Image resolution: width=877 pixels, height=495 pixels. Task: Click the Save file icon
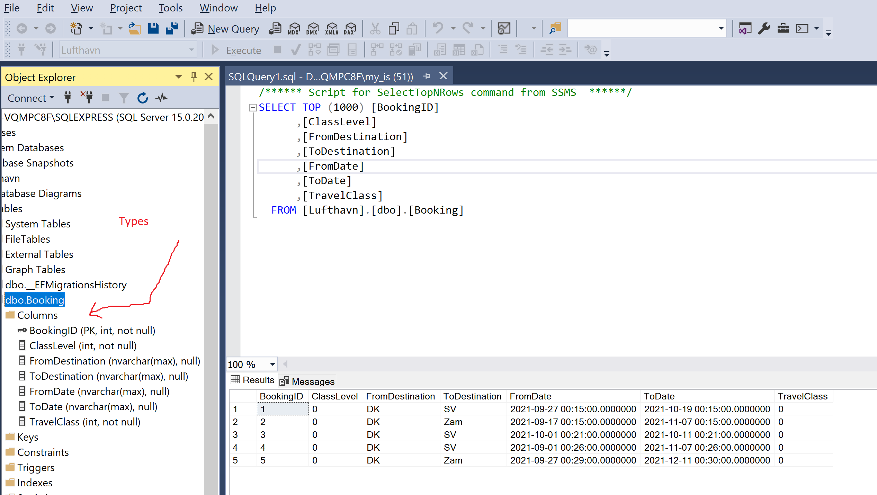point(153,29)
